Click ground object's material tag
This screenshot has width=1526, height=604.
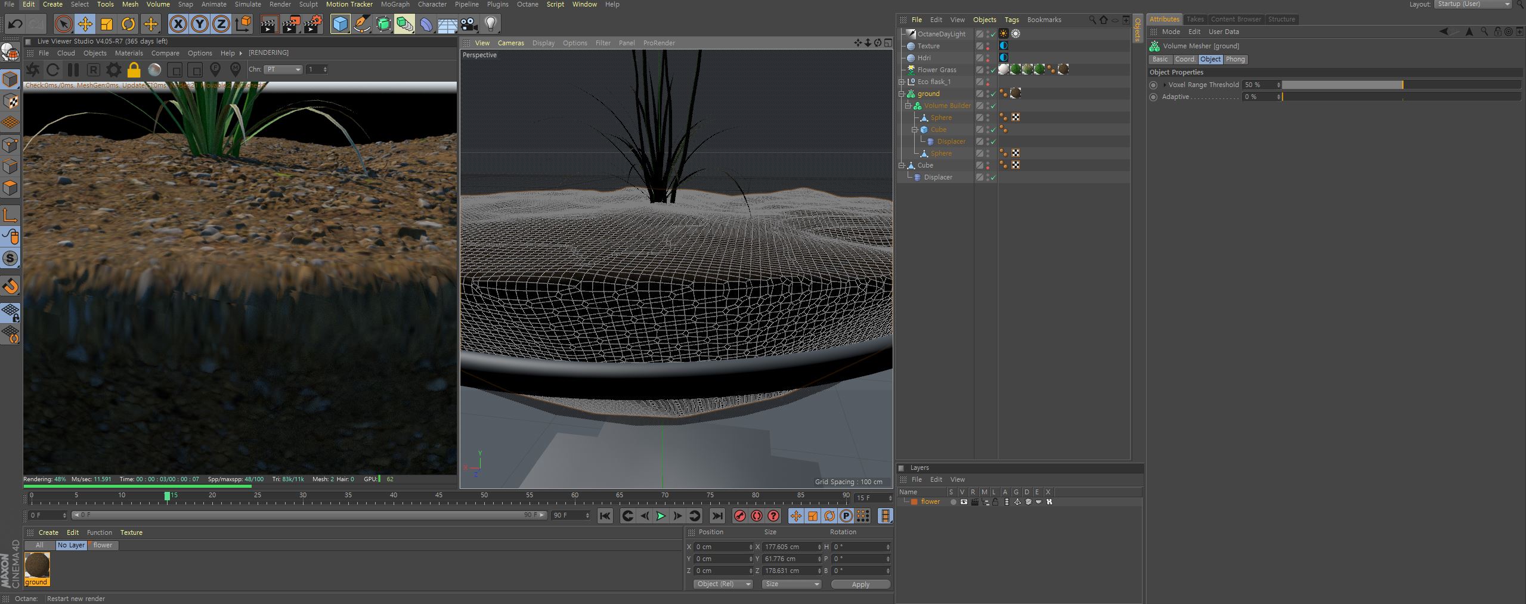1016,93
